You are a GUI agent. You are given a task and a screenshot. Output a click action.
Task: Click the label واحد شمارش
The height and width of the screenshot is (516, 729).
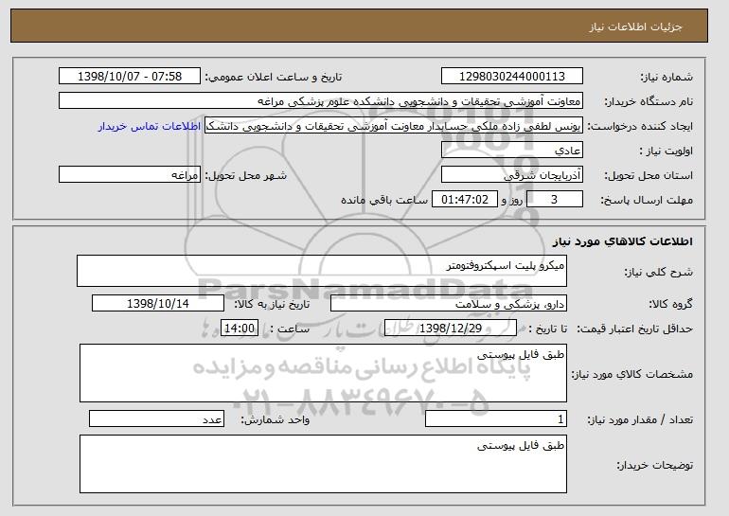click(x=275, y=419)
